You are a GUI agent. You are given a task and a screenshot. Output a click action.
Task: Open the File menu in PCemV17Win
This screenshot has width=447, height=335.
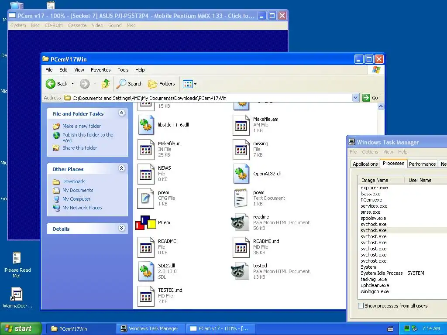tap(49, 70)
